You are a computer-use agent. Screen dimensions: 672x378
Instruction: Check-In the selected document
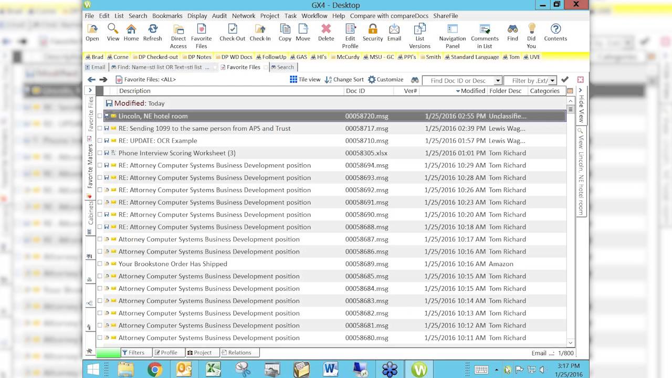click(260, 33)
